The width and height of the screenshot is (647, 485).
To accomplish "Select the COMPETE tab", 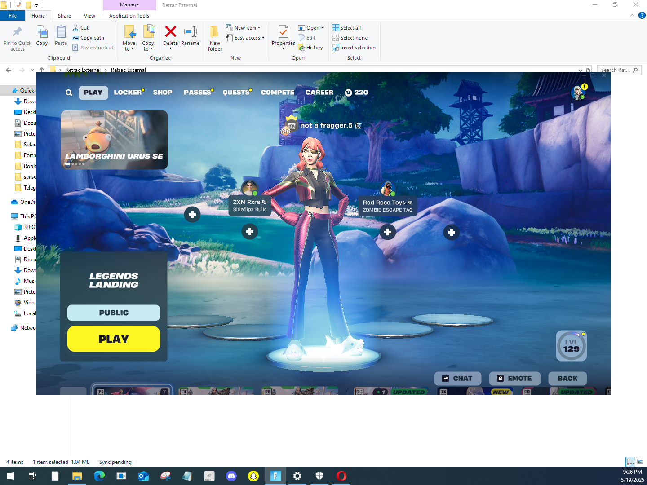I will (x=278, y=93).
